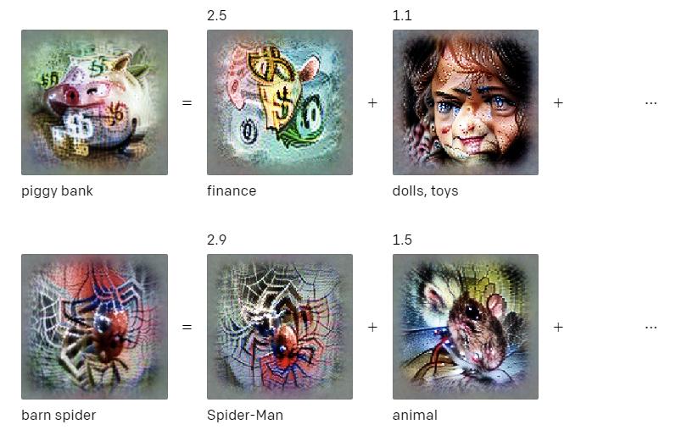Click the 2.9 weight above Spider-Man image
This screenshot has width=698, height=430.
click(x=217, y=240)
